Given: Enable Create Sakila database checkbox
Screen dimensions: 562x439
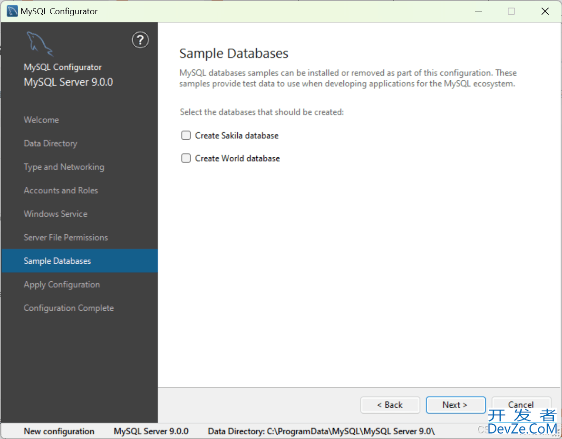Looking at the screenshot, I should tap(185, 135).
